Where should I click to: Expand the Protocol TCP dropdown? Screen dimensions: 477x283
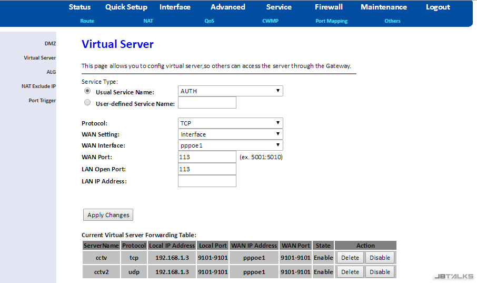tap(230, 123)
